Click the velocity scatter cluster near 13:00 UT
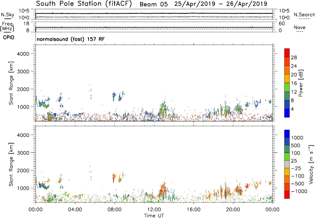Screen dimensions: 315x218 (163, 191)
